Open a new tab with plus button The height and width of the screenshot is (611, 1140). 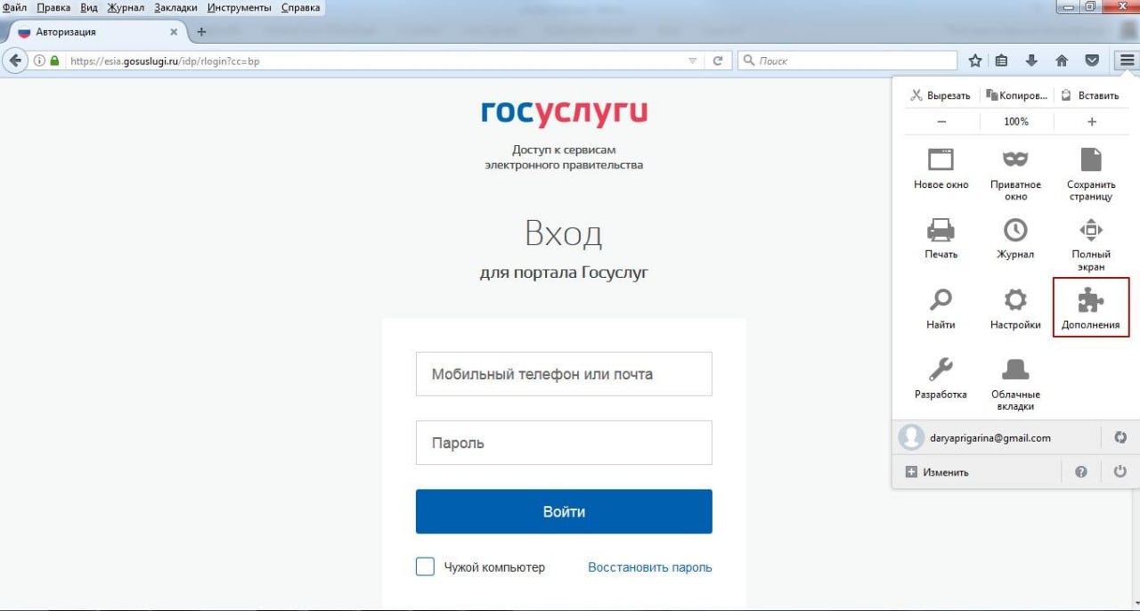click(201, 32)
